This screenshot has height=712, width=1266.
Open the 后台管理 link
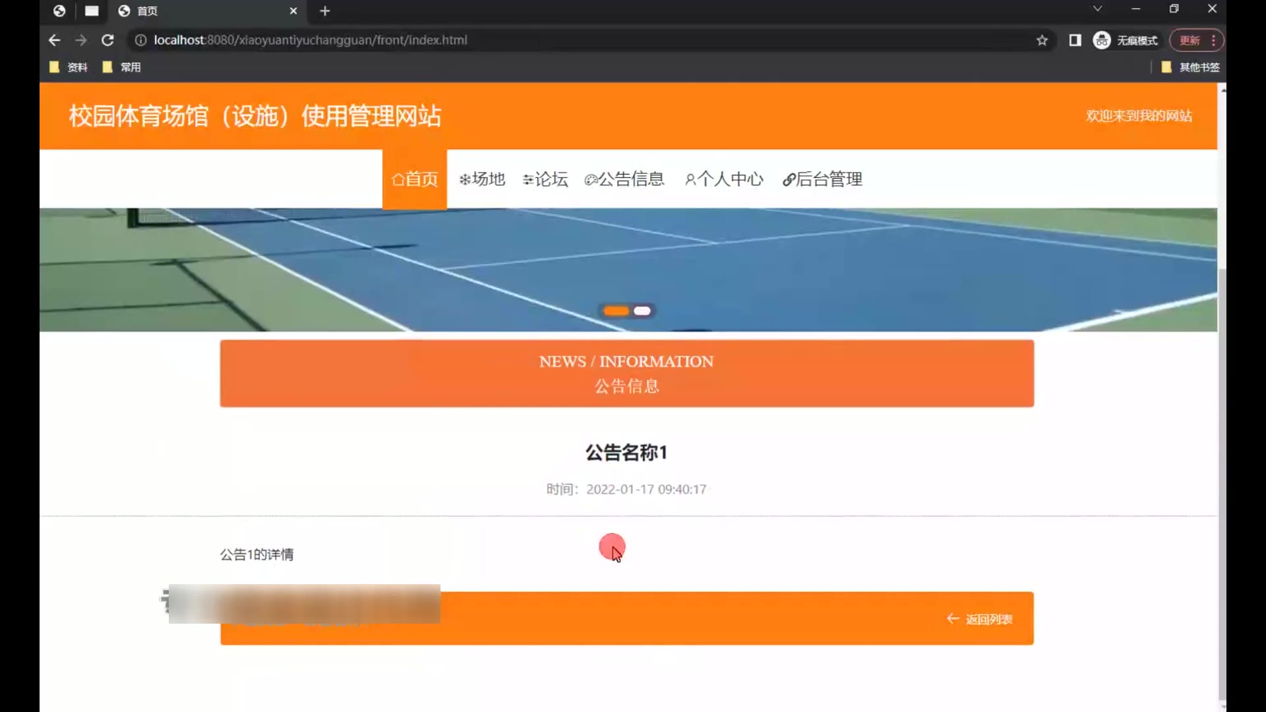[822, 179]
